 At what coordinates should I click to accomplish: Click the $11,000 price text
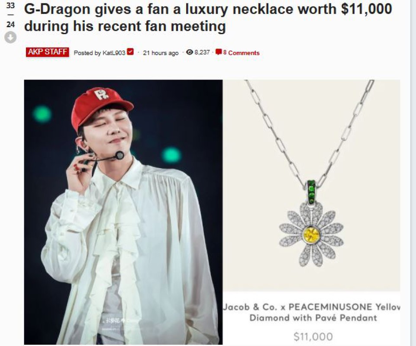click(x=313, y=336)
